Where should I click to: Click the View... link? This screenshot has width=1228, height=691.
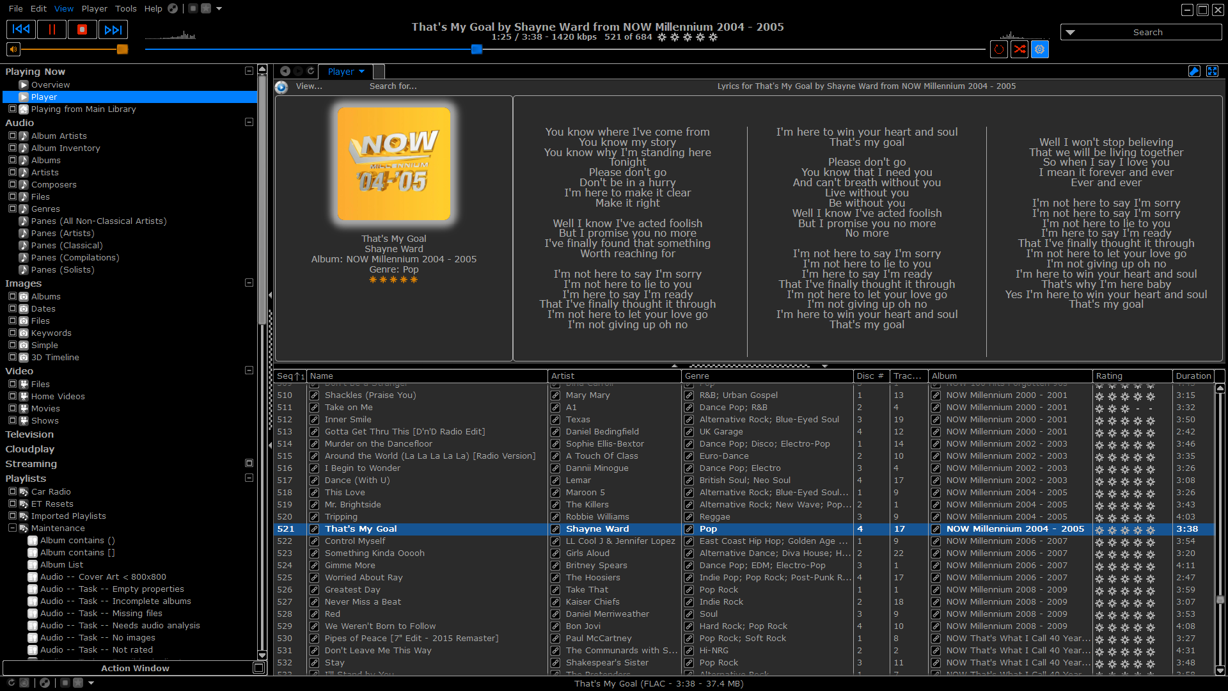pyautogui.click(x=309, y=86)
